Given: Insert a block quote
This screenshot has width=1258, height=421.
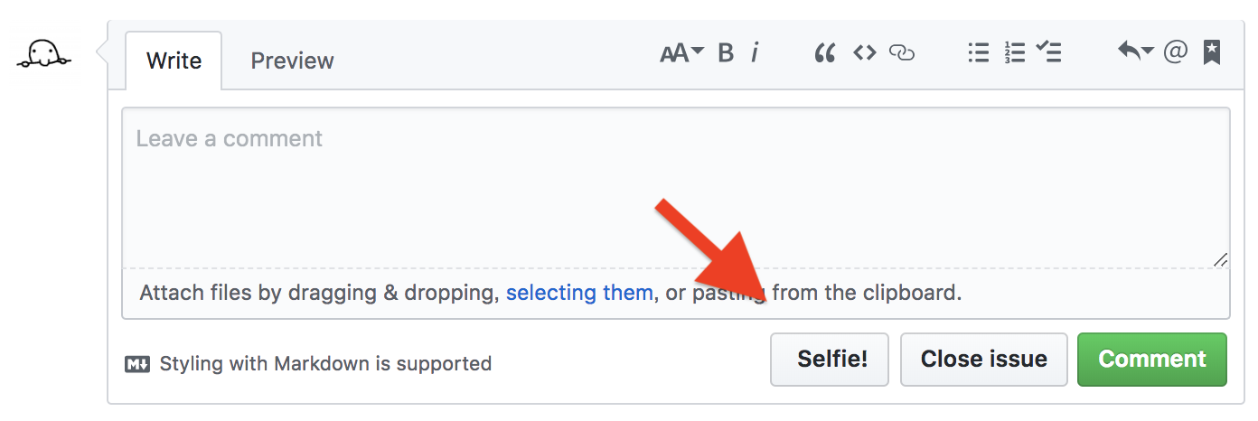Looking at the screenshot, I should click(824, 53).
